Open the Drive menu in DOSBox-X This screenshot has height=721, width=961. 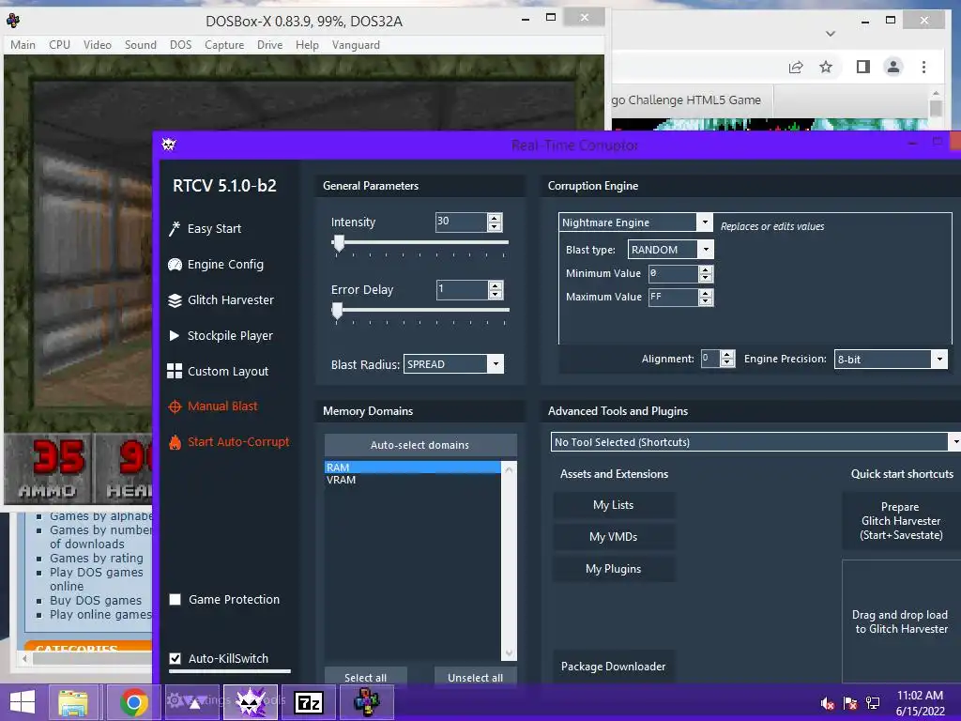270,45
